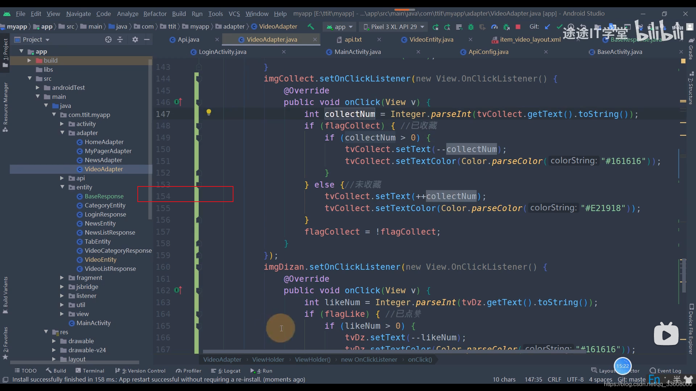Click new OnClickListener in bottom breadcrumb

pos(369,360)
